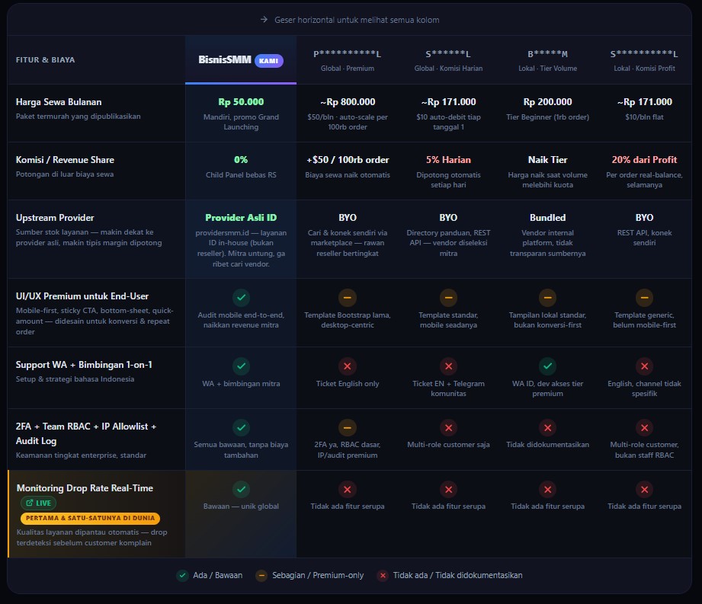
Task: Click the red X legend icon at the bottom
Action: pyautogui.click(x=383, y=576)
